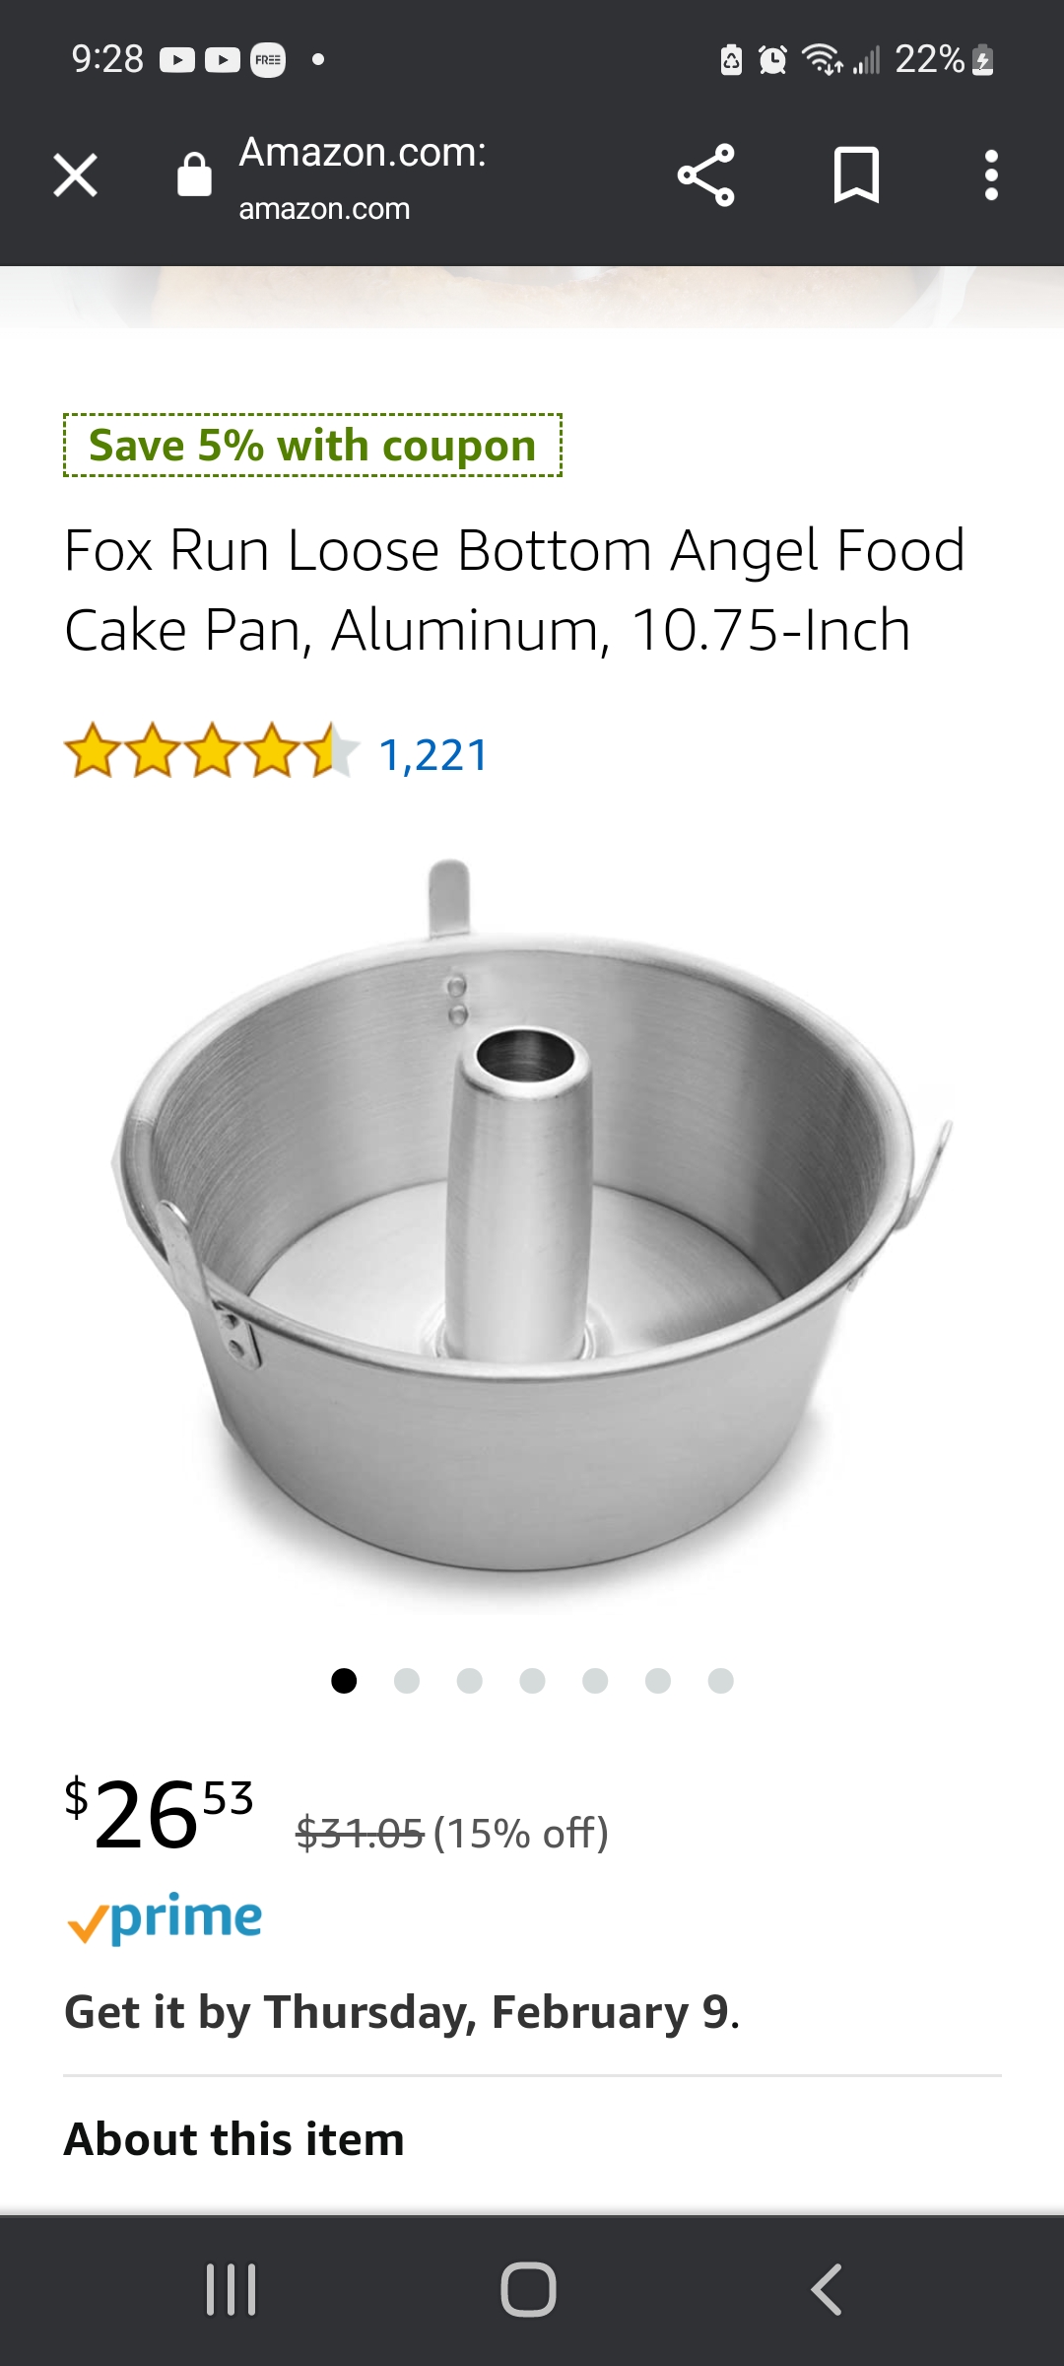Tap the Fox Run product title
The width and height of the screenshot is (1064, 2366).
[514, 590]
